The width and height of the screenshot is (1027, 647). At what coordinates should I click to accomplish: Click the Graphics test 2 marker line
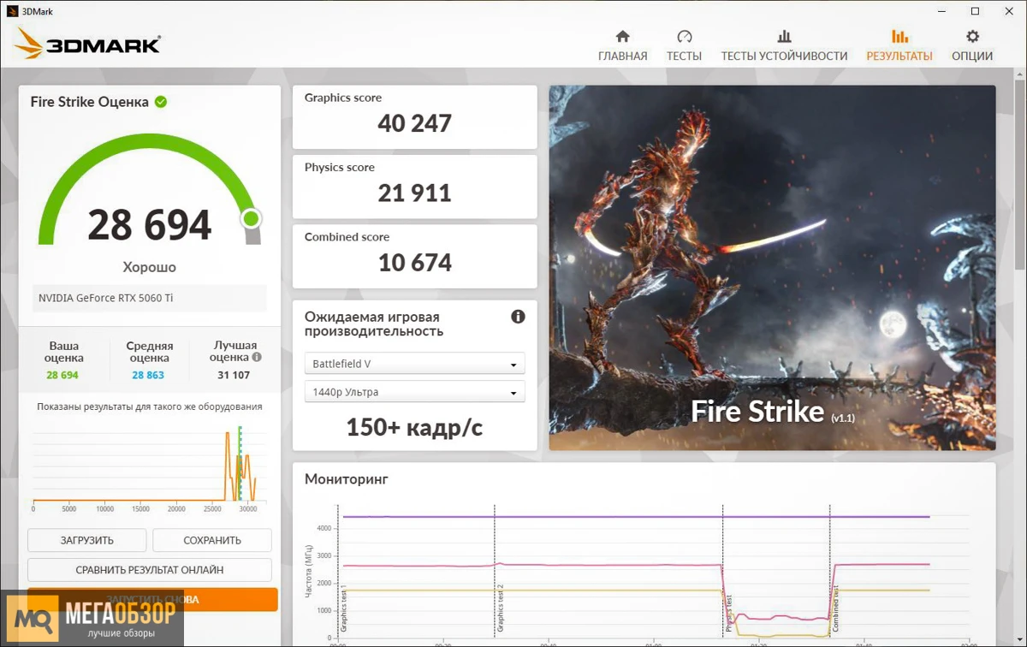pos(496,571)
